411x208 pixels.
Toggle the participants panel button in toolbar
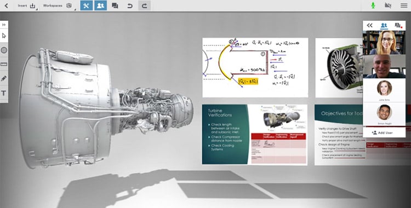[100, 5]
